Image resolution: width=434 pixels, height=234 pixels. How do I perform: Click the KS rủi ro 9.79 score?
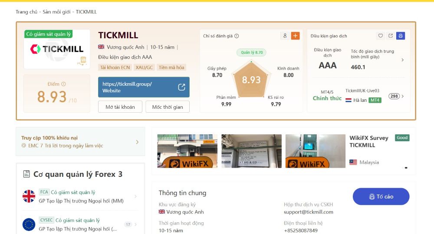(276, 101)
